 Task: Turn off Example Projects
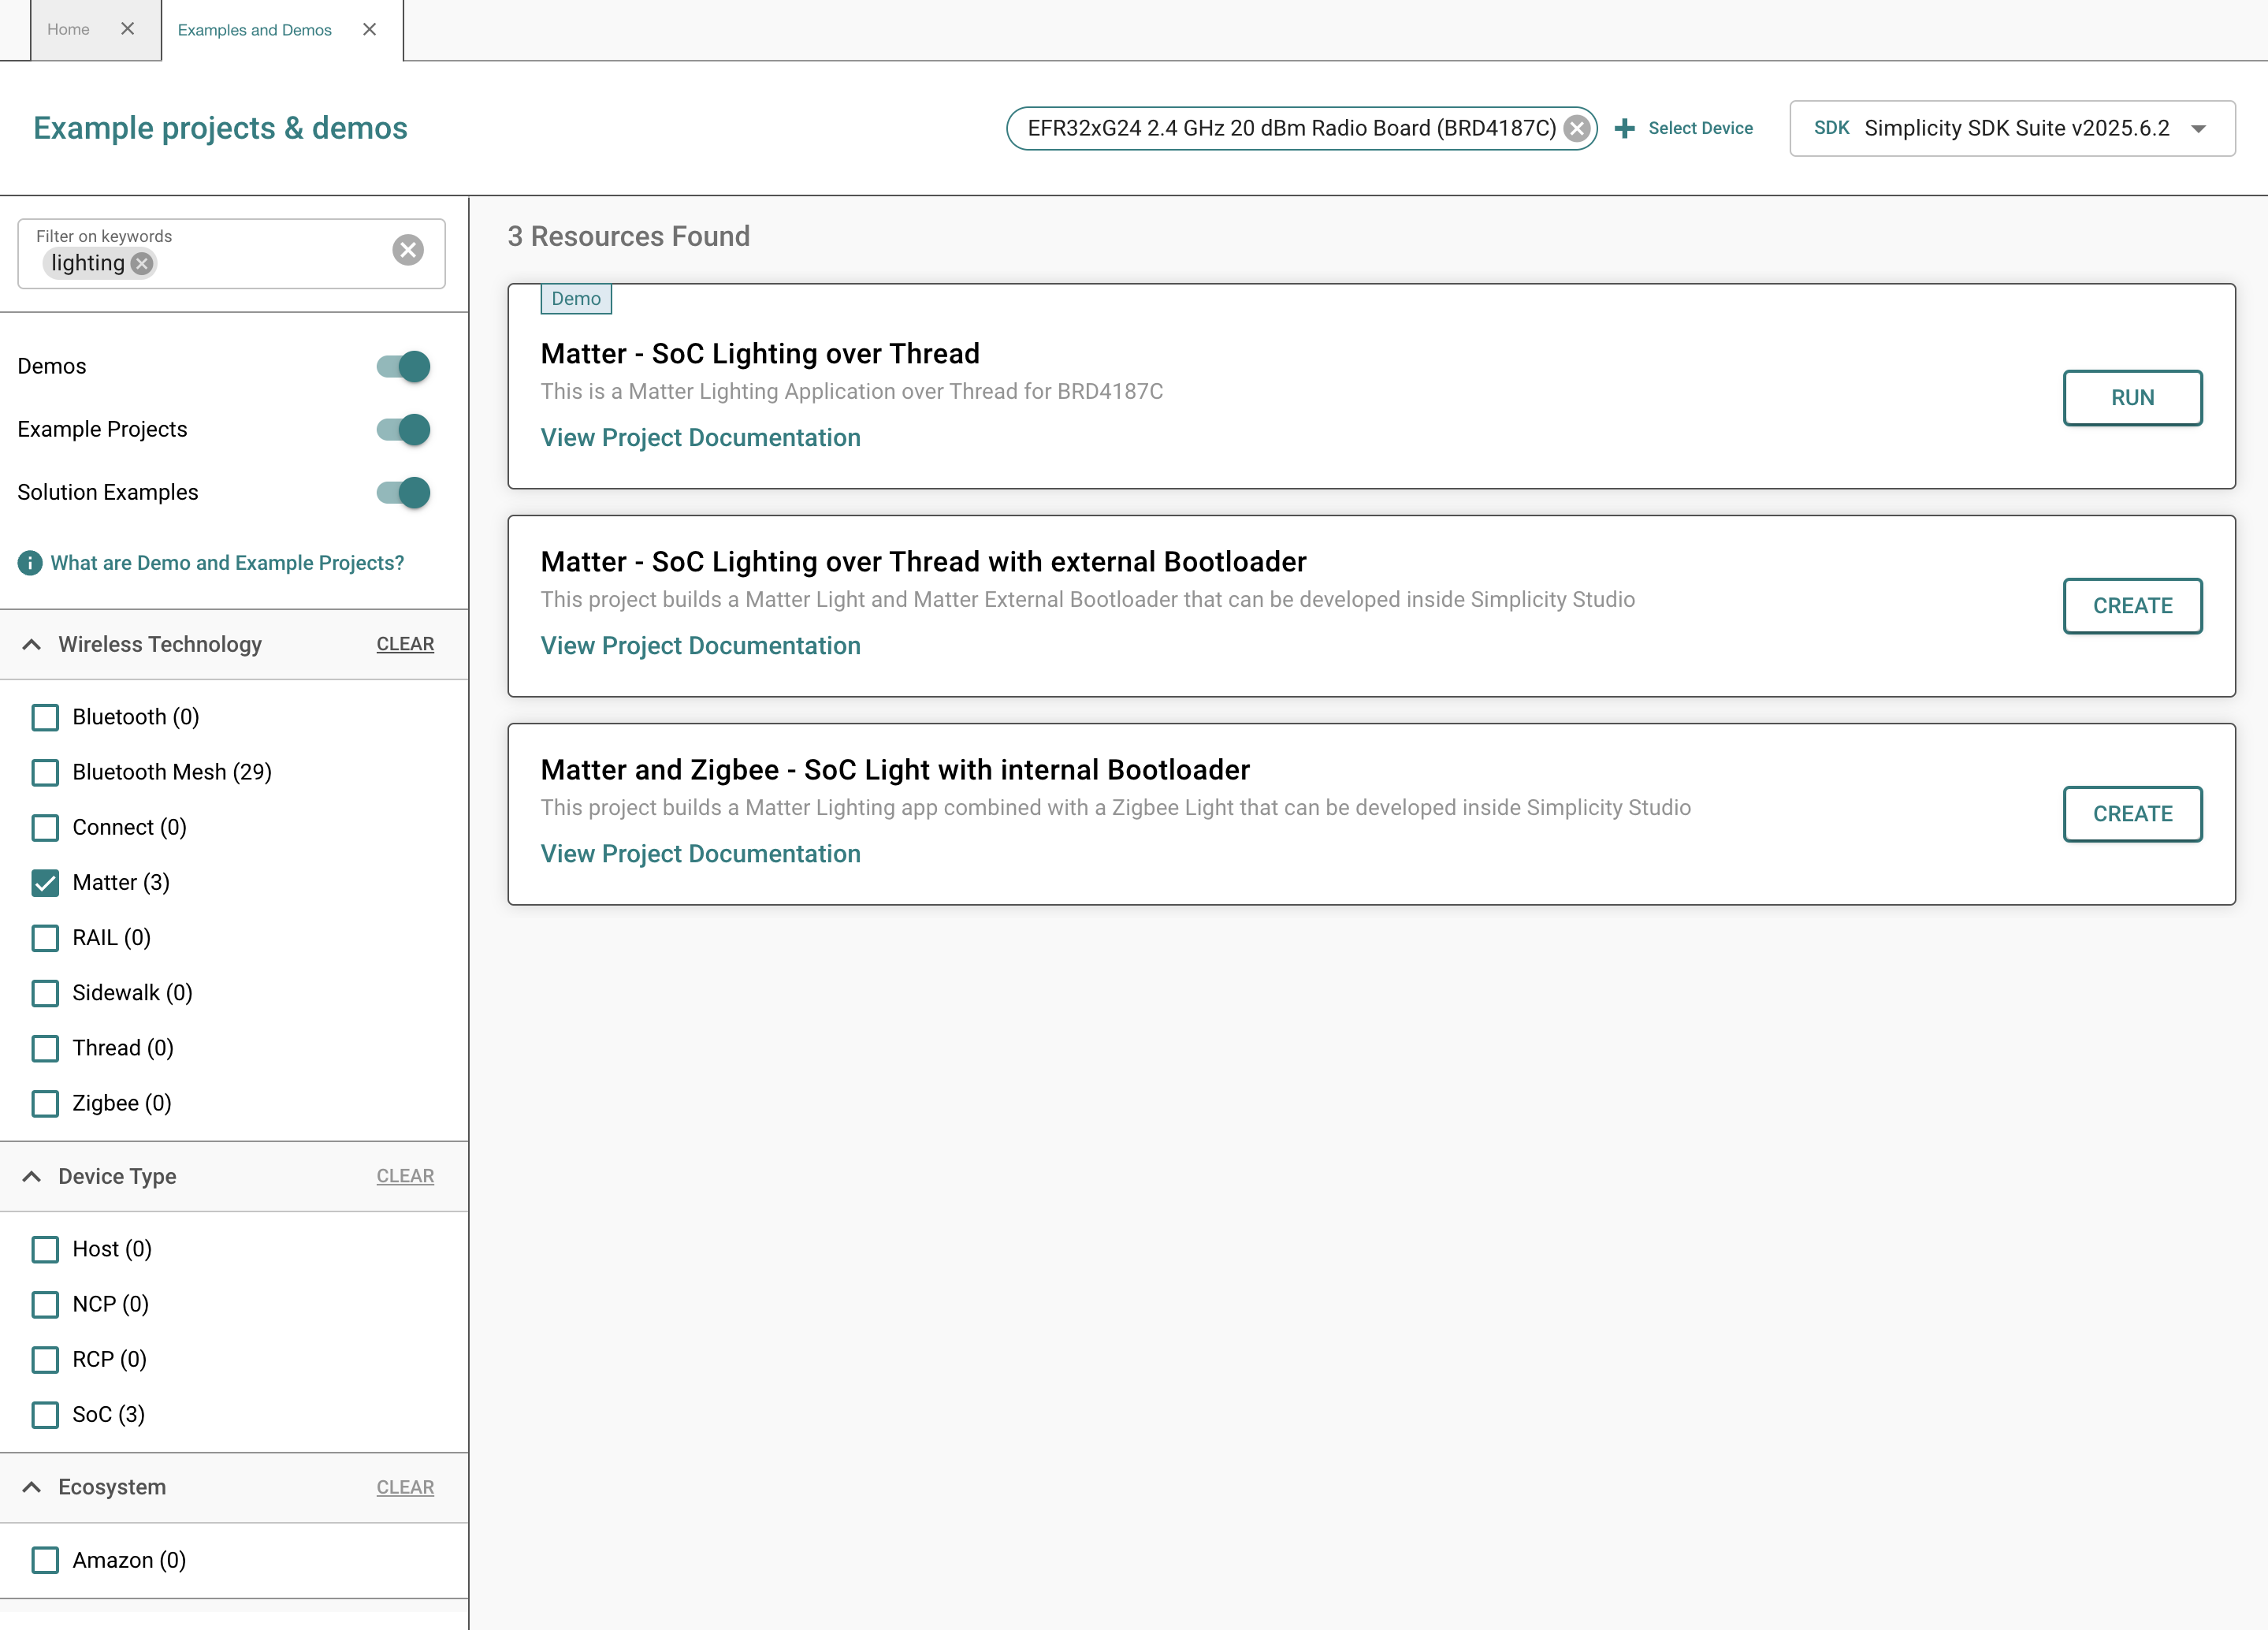pos(401,429)
